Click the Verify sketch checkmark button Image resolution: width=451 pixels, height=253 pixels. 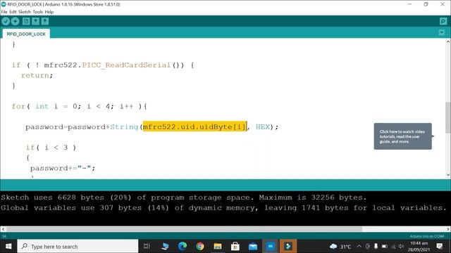[x=6, y=21]
